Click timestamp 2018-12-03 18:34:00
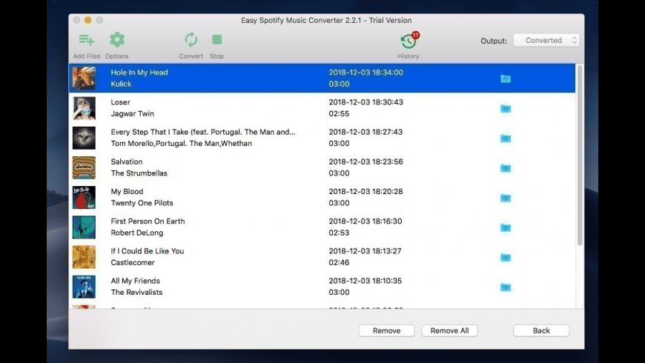 [x=365, y=73]
